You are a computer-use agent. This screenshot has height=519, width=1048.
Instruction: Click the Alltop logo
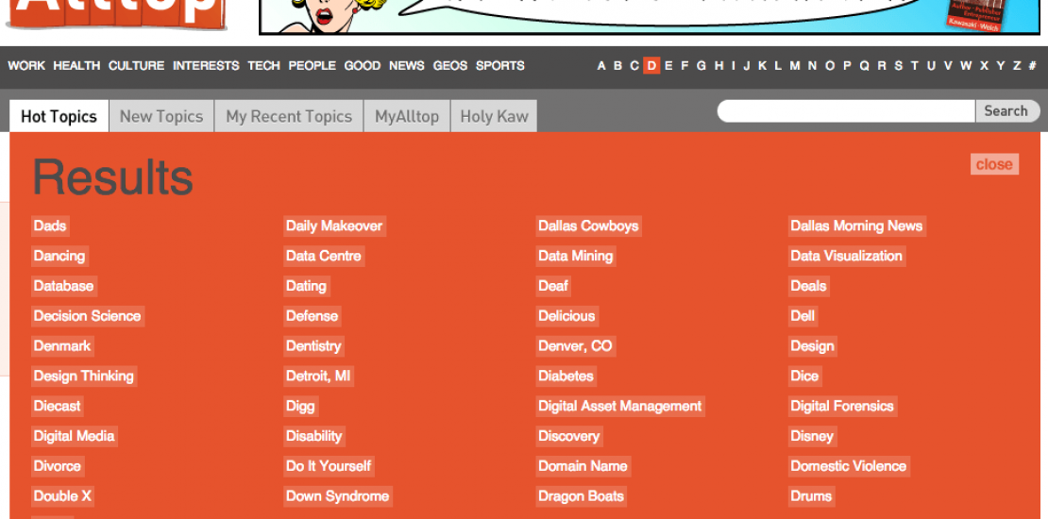tap(115, 13)
